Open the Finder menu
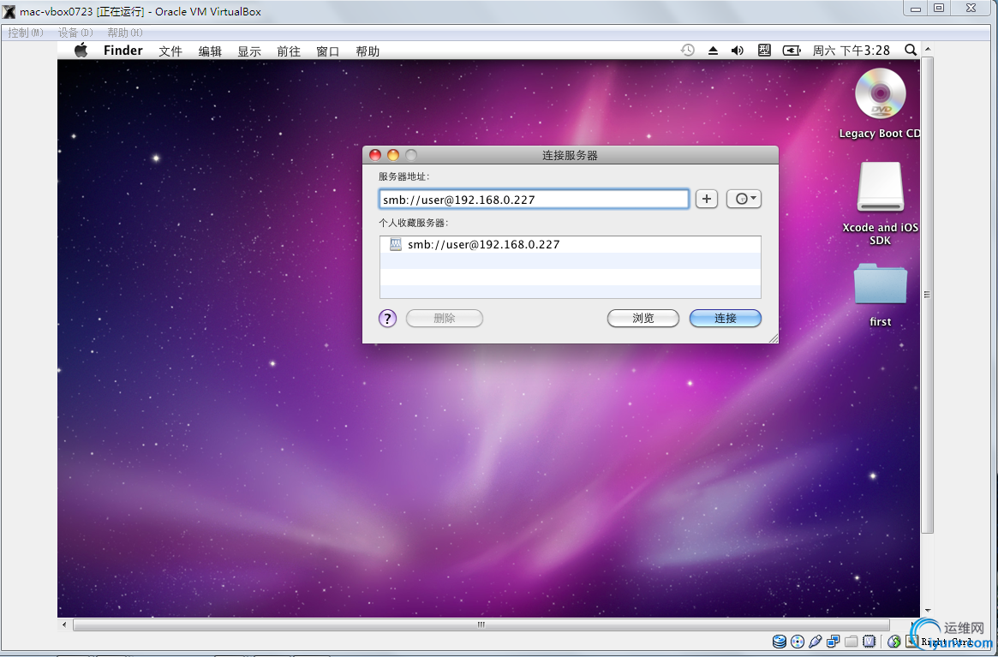 (x=123, y=51)
